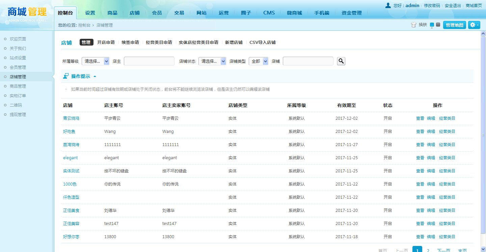Click the admin user avatar icon
The height and width of the screenshot is (252, 486).
pyautogui.click(x=388, y=5)
